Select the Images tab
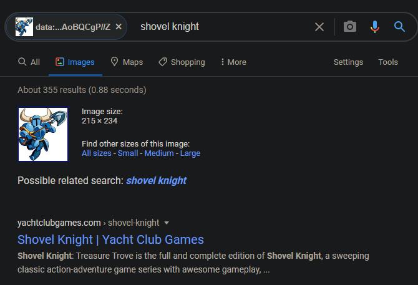418x285 pixels. [75, 62]
